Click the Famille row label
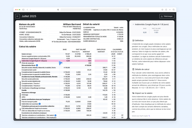 [x=24, y=90]
